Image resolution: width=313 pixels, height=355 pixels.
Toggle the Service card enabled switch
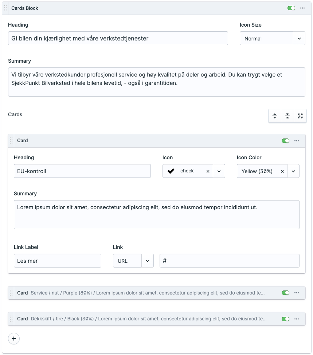[285, 293]
